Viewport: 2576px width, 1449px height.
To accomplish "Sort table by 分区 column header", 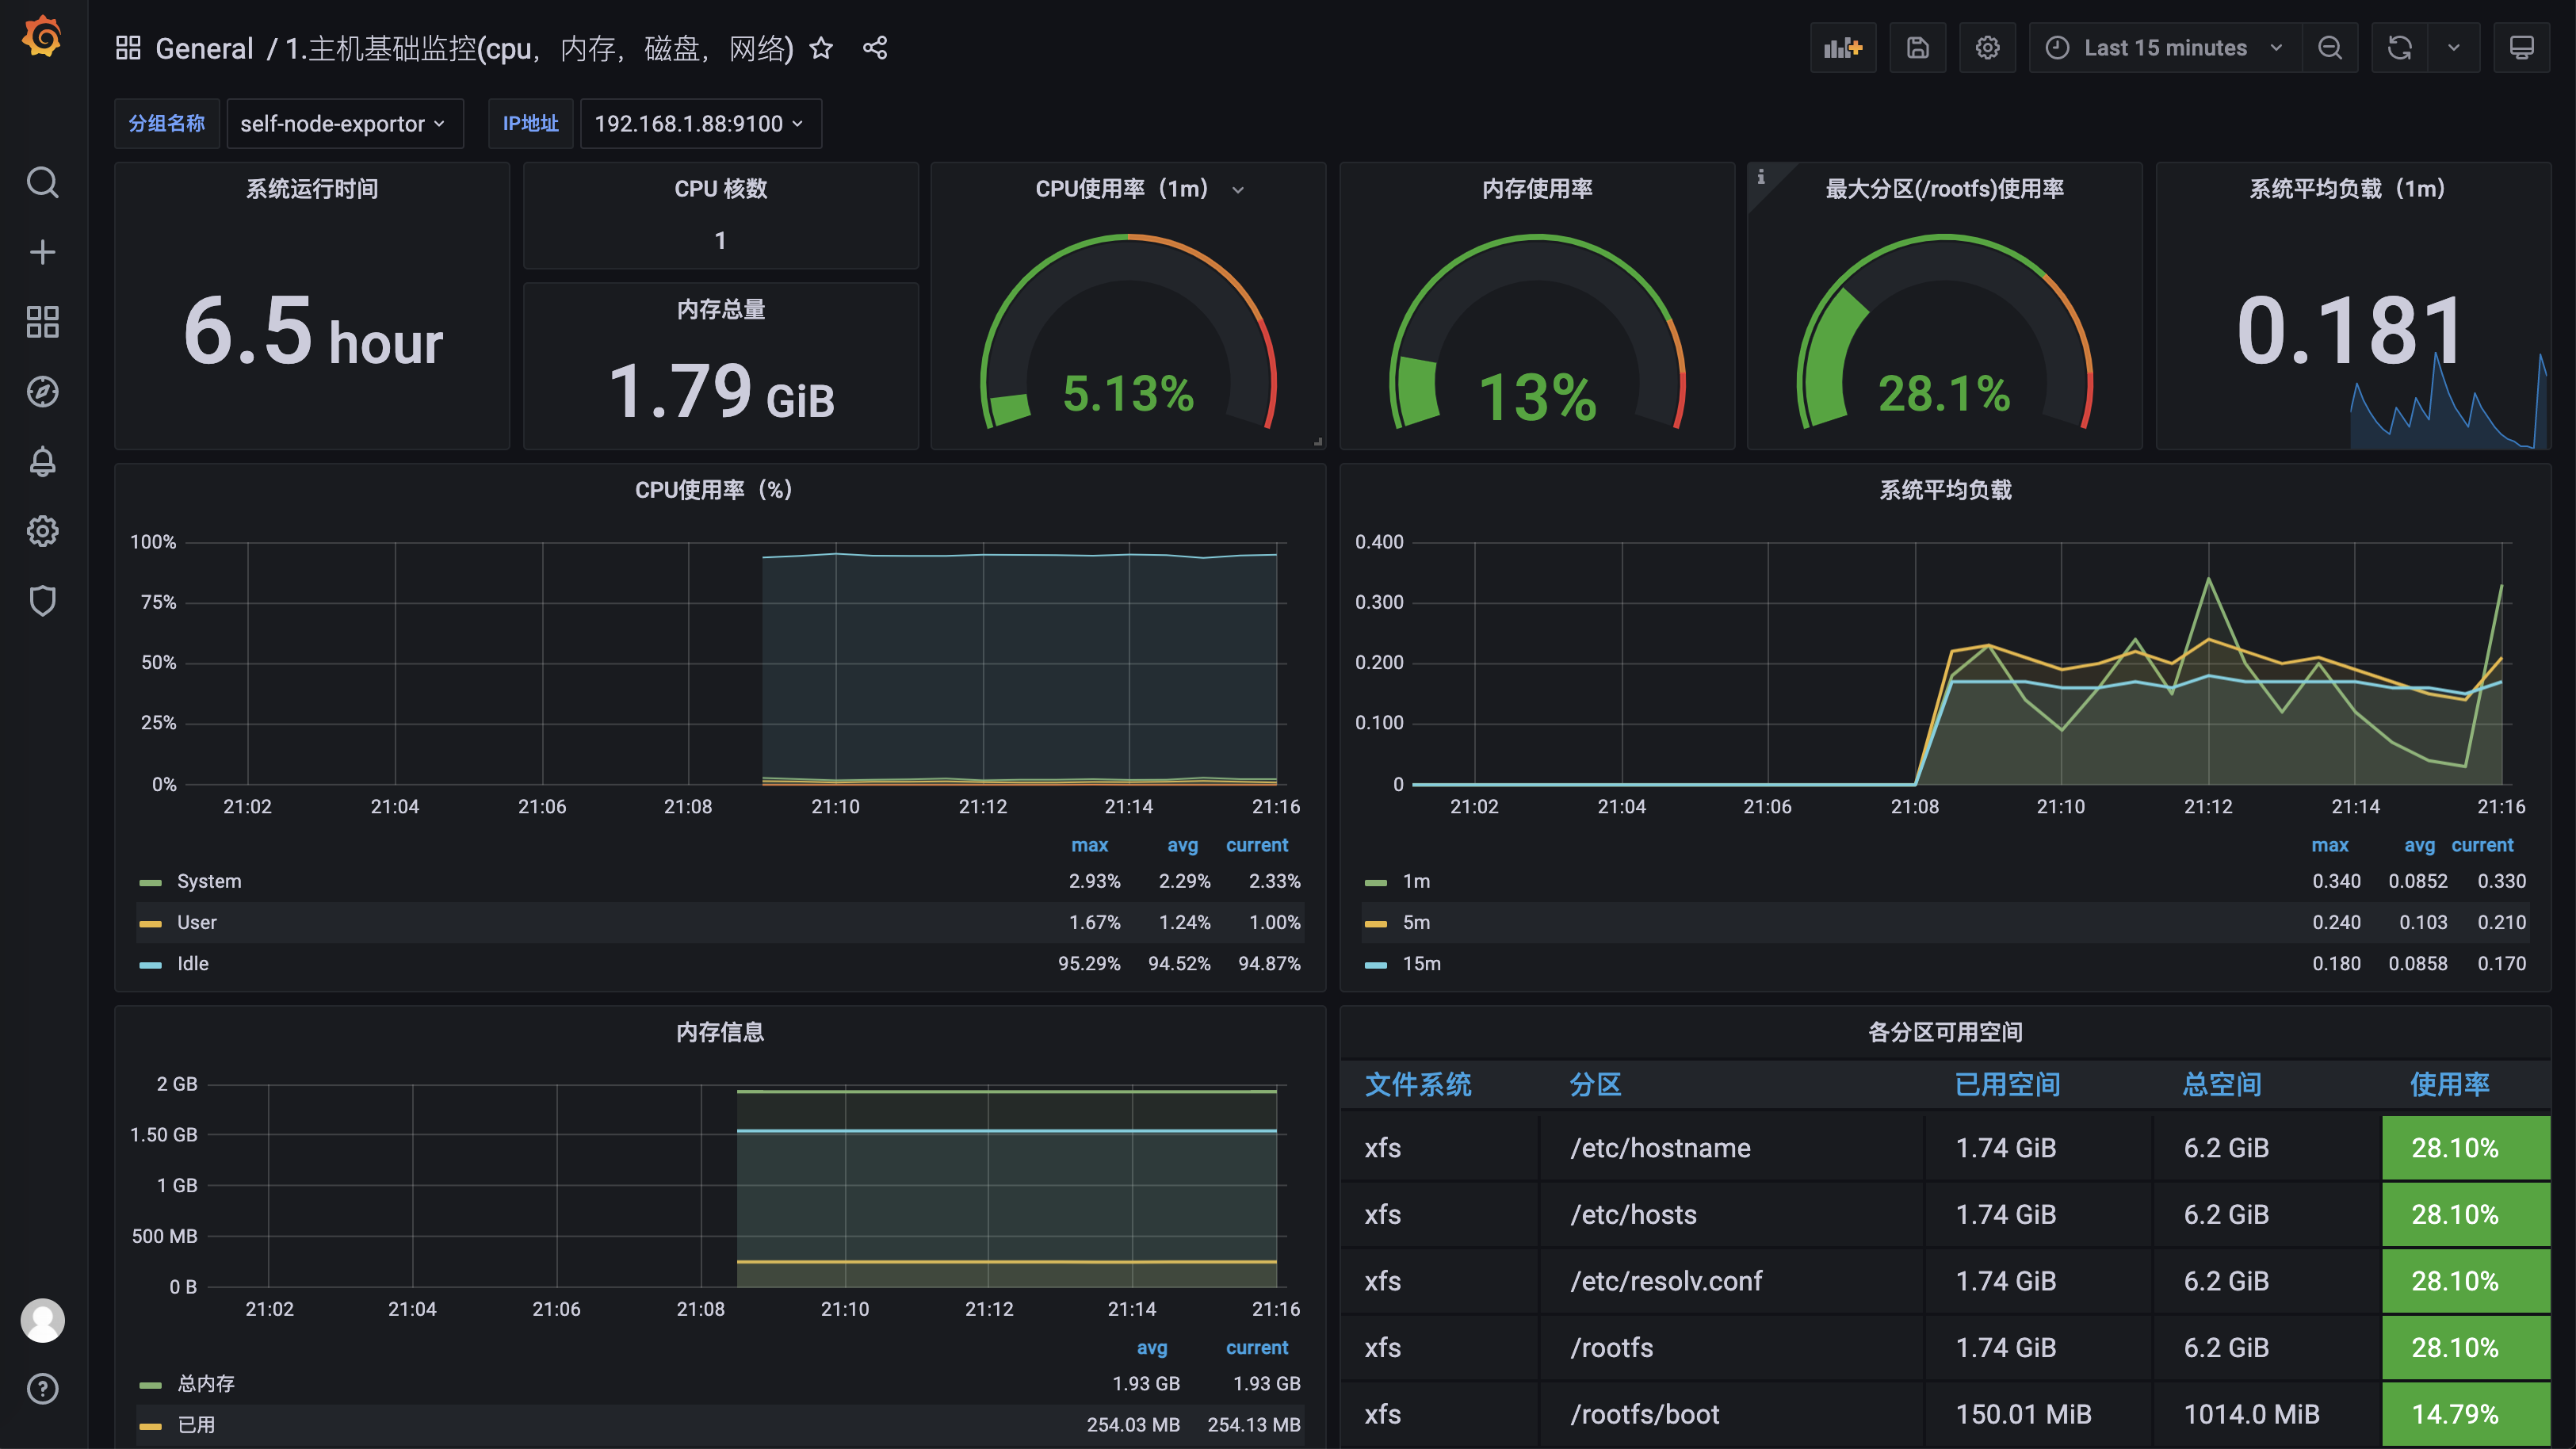I will (x=1595, y=1085).
